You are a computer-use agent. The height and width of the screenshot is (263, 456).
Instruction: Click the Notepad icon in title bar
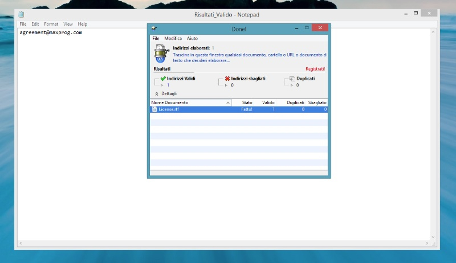coord(22,14)
